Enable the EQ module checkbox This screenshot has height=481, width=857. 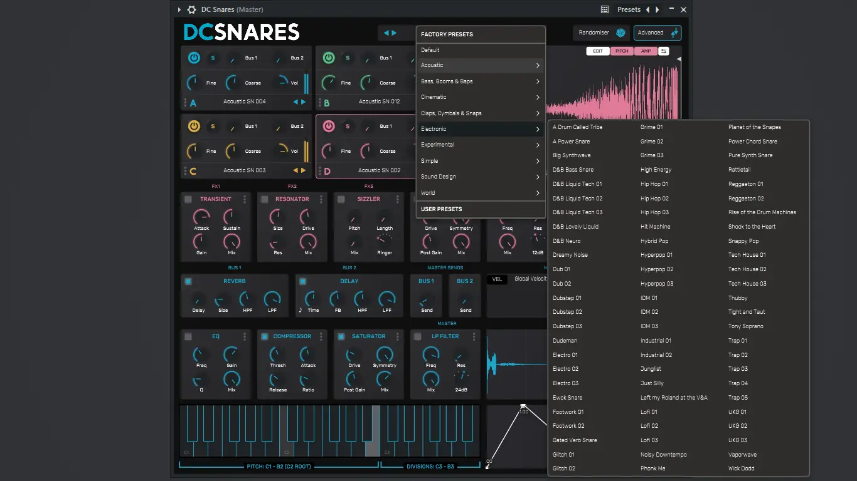coord(188,336)
